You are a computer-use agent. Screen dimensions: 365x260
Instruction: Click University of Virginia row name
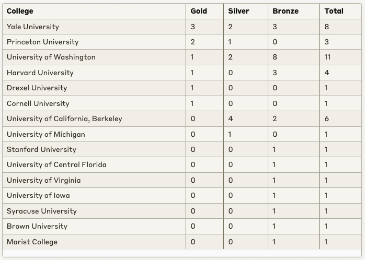click(x=94, y=180)
